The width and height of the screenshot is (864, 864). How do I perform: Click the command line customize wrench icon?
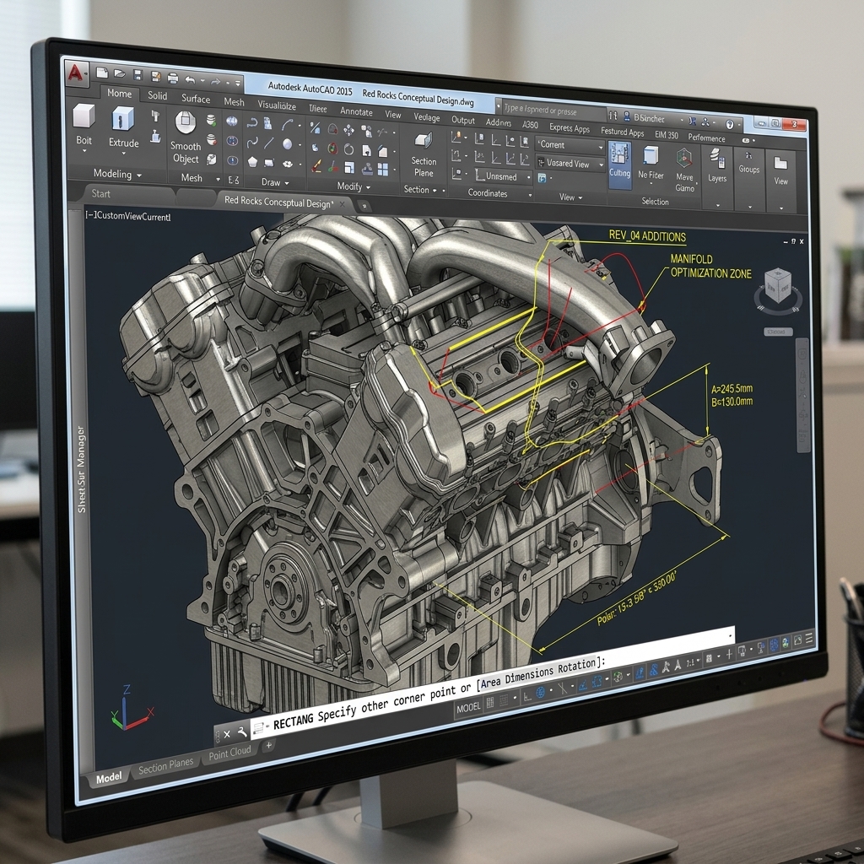click(x=242, y=732)
